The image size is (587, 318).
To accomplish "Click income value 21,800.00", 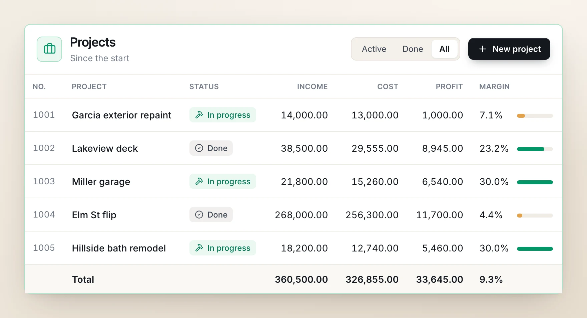I will (x=304, y=182).
